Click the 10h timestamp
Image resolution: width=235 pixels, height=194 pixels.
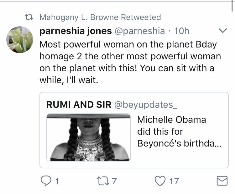point(182,31)
